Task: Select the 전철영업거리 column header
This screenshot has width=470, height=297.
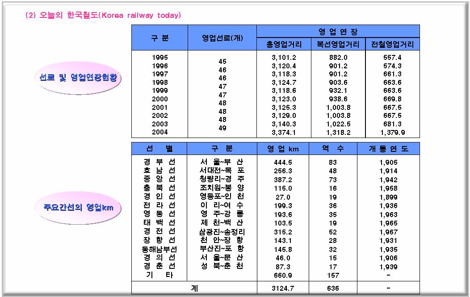Action: (392, 44)
